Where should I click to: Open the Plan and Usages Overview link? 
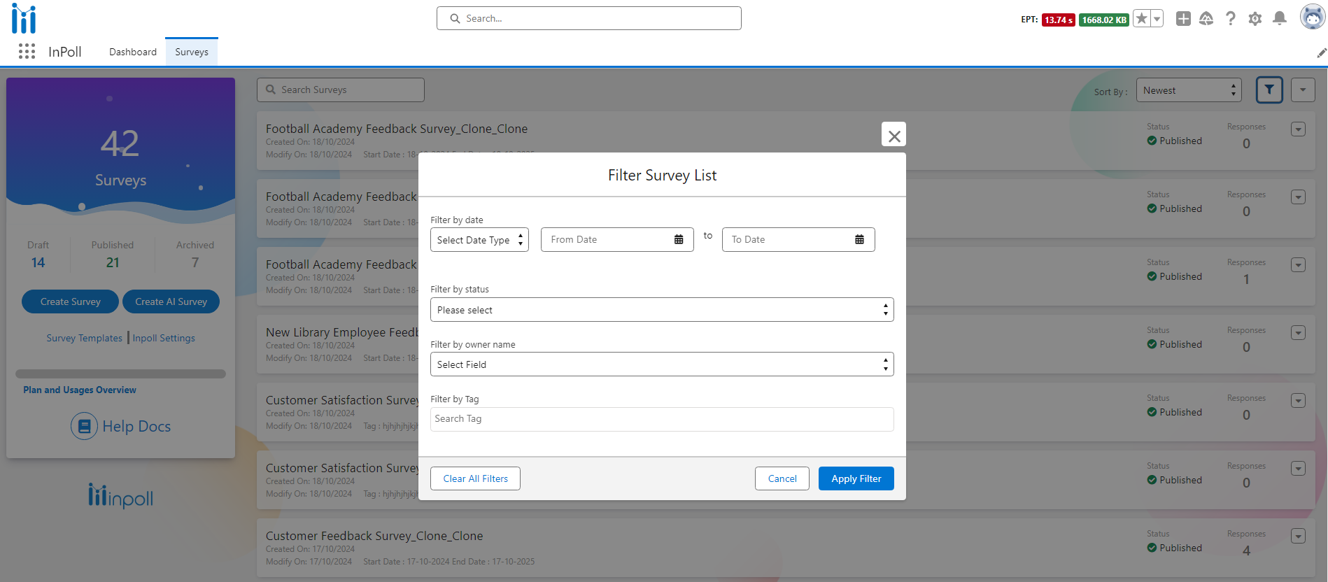(x=80, y=390)
